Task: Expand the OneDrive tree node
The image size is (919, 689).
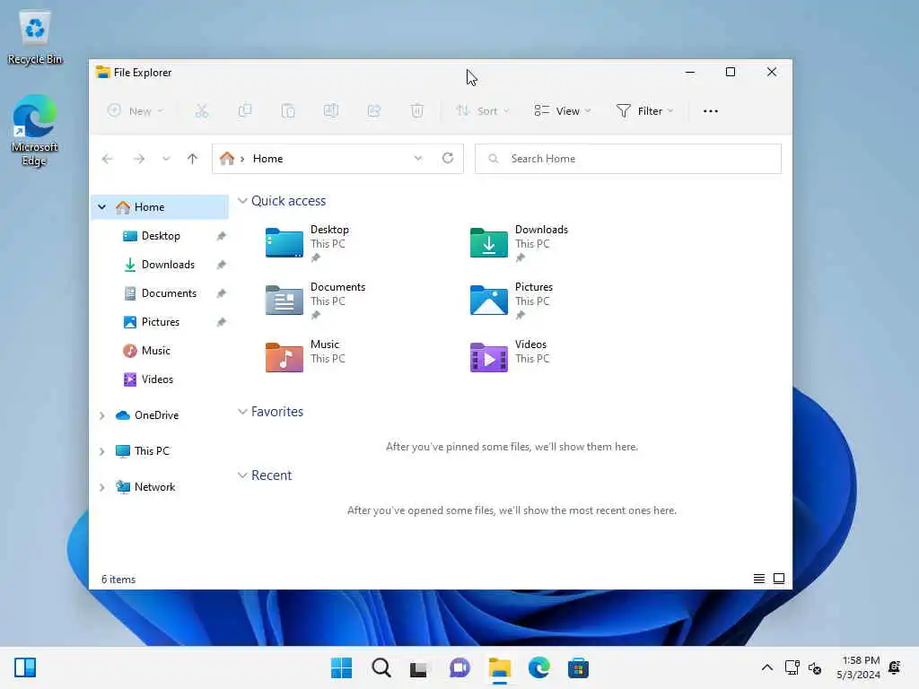Action: pos(102,415)
